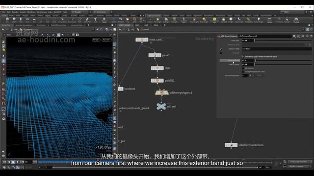Toggle the Distance VDB checkbox
Image resolution: width=314 pixels, height=176 pixels.
221,49
